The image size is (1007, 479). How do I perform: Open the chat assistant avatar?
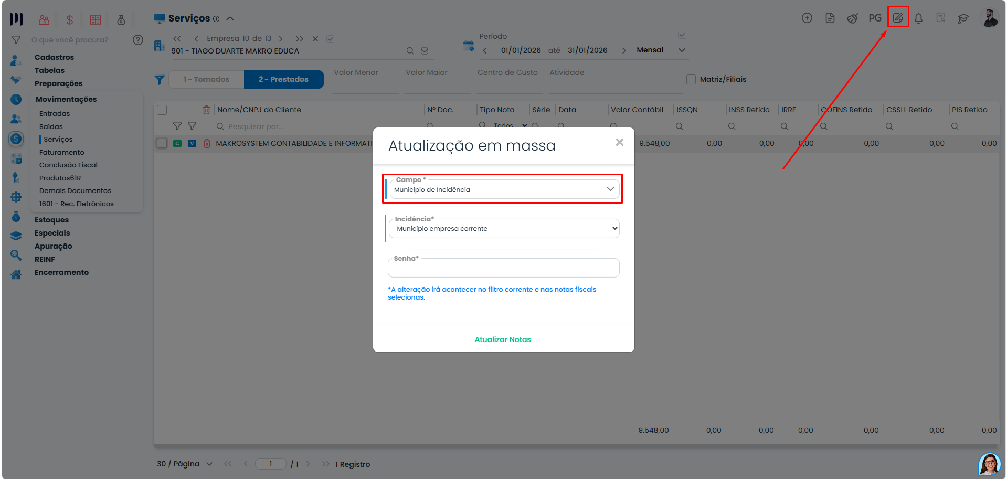(x=989, y=464)
